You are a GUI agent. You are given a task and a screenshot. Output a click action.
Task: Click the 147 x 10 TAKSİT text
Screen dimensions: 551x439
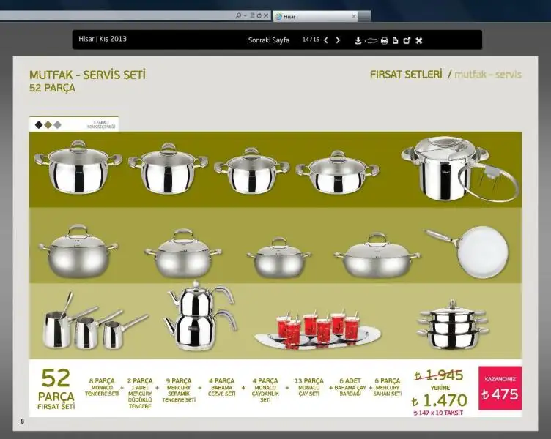pyautogui.click(x=439, y=413)
